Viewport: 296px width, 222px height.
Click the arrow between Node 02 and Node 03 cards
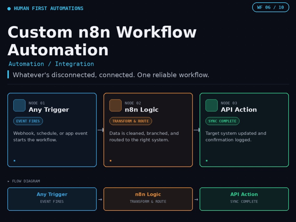(197, 130)
